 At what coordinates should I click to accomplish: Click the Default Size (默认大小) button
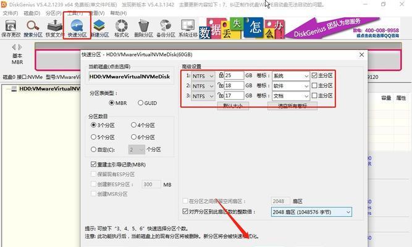(233, 106)
